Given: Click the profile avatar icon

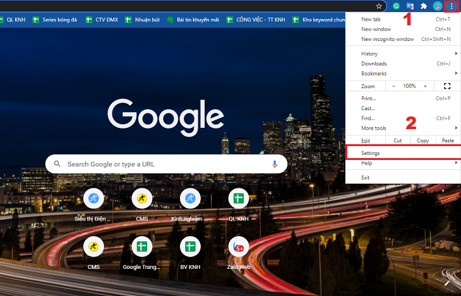Looking at the screenshot, I should coord(437,6).
